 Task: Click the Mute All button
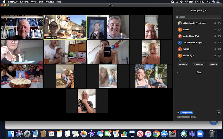[x=183, y=65]
